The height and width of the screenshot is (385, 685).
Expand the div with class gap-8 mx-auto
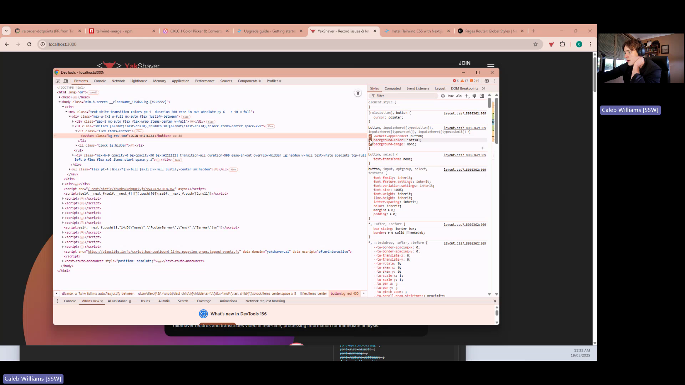click(x=73, y=122)
